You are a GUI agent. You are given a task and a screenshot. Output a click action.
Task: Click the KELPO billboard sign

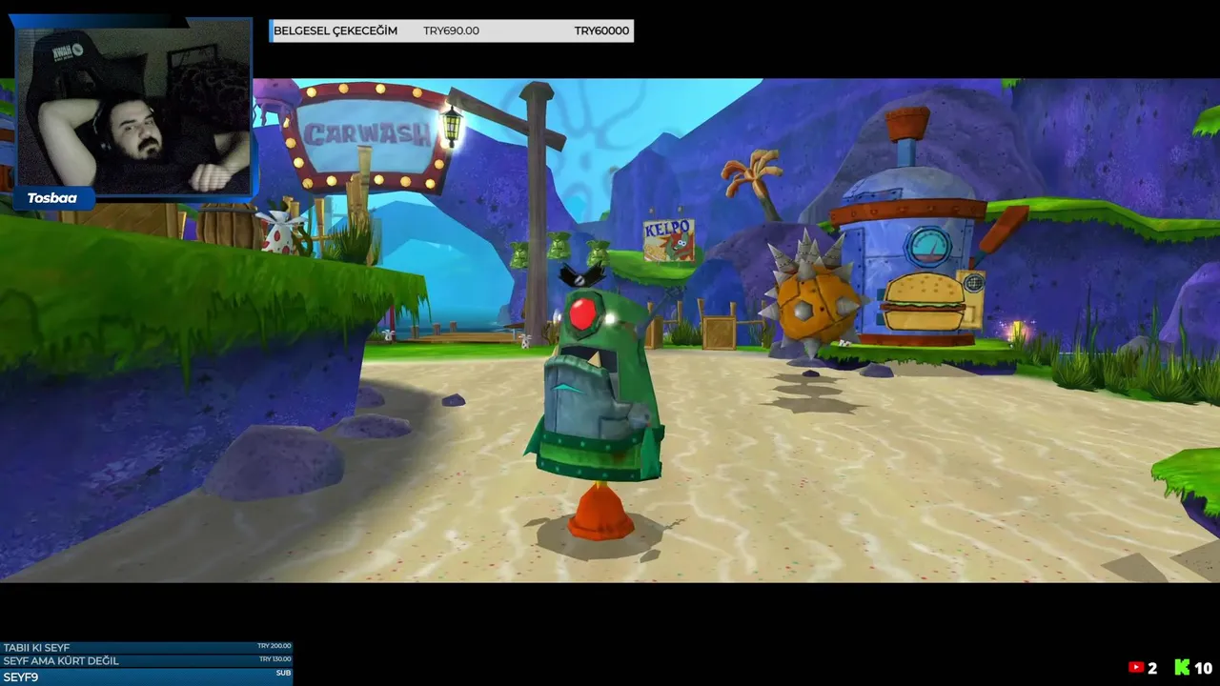[x=669, y=240]
